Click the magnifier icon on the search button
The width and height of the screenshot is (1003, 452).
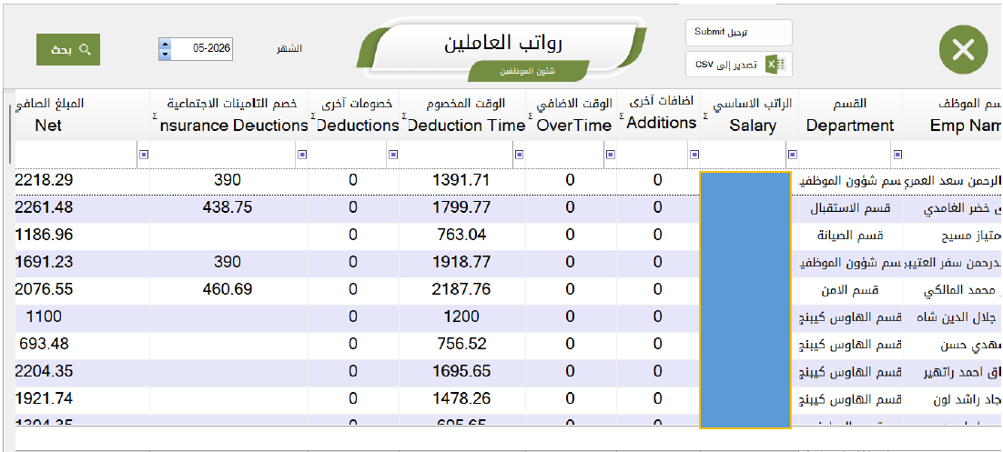pyautogui.click(x=85, y=49)
